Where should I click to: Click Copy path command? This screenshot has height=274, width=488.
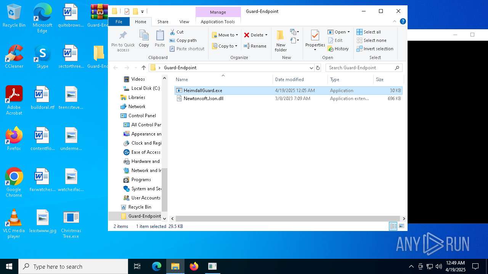(183, 40)
